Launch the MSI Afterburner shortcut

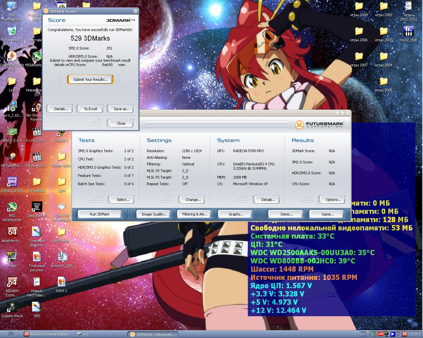[12, 212]
